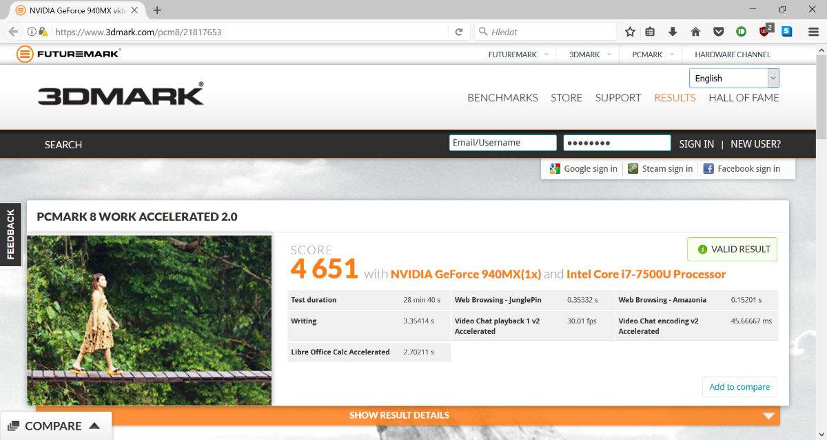The height and width of the screenshot is (440, 827).
Task: Bookmark this page with the star icon
Action: [630, 32]
